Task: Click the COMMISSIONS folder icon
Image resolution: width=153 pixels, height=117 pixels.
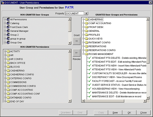Action: point(8,82)
